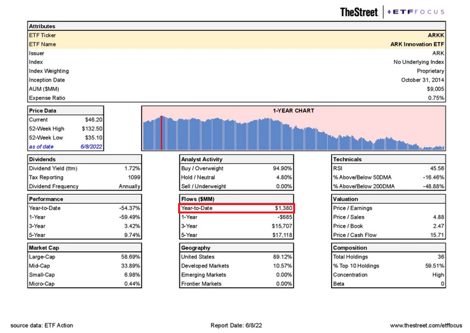Click the TheStreet logo

(x=359, y=12)
